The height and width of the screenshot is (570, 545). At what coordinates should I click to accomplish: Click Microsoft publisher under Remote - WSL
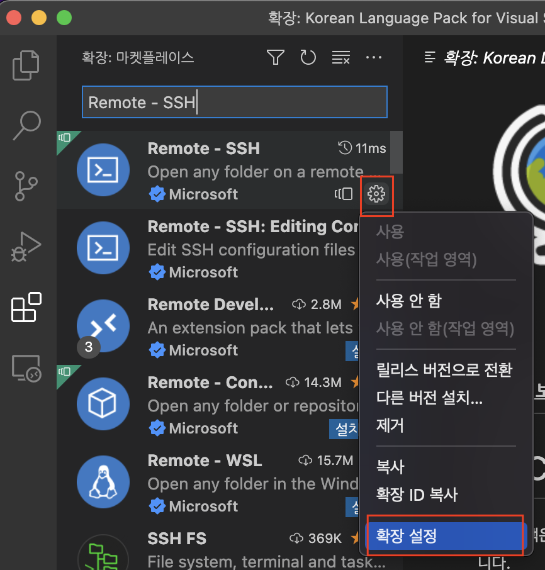(203, 506)
